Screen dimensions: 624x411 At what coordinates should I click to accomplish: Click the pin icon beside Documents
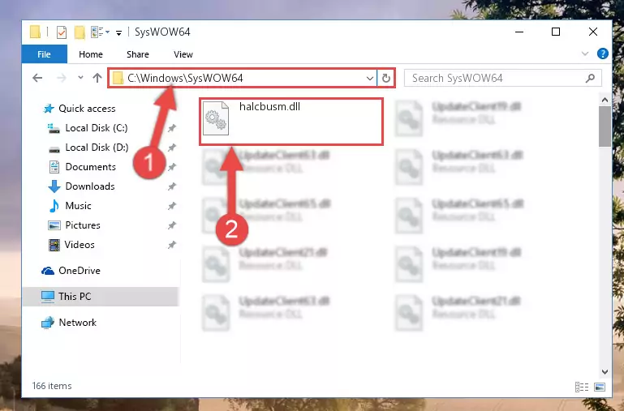pyautogui.click(x=171, y=167)
